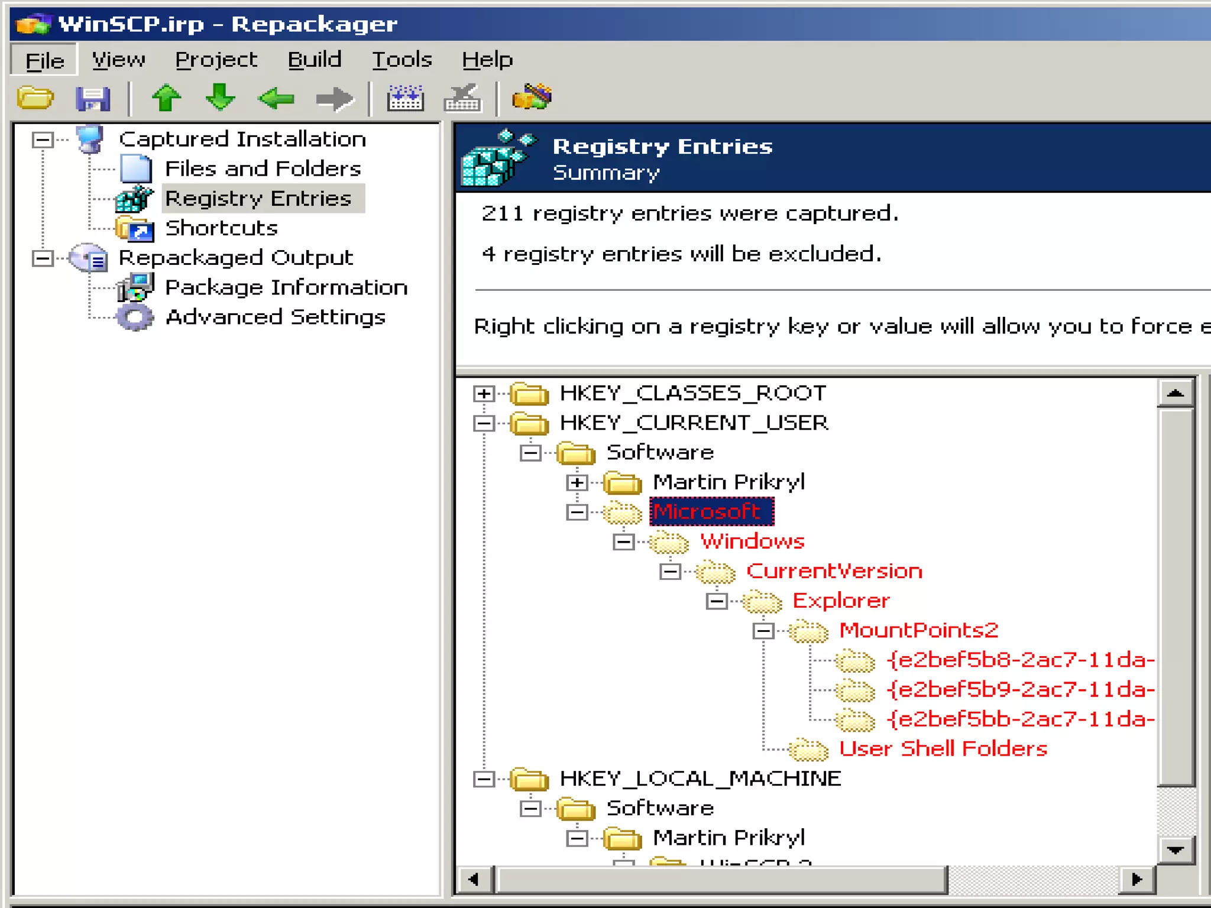The image size is (1211, 908).
Task: Select Advanced Settings in left tree
Action: tap(275, 317)
